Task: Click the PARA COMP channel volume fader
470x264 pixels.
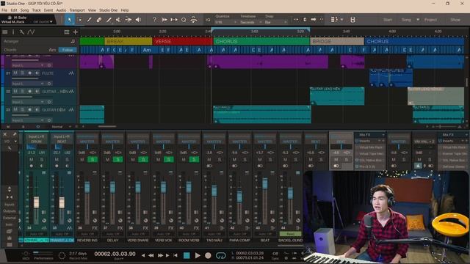Action: tap(239, 197)
